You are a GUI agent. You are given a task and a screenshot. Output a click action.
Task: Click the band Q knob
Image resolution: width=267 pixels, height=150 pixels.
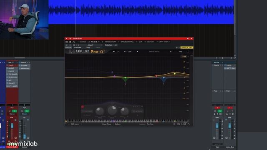[x=125, y=111]
